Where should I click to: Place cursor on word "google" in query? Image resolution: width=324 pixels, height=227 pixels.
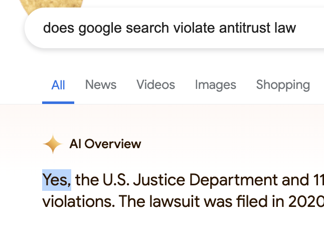coord(100,29)
